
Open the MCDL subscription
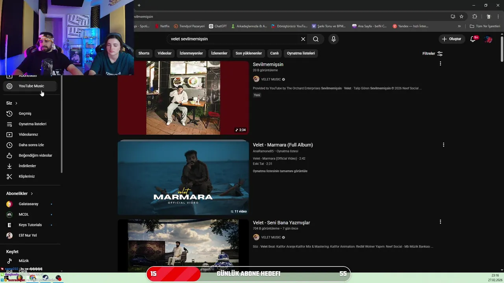pyautogui.click(x=30, y=215)
